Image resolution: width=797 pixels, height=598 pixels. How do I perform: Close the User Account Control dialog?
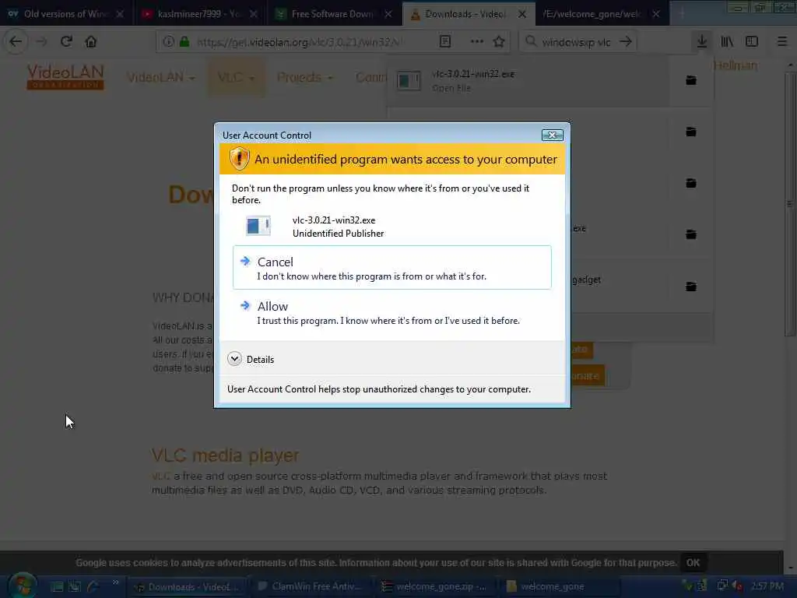tap(552, 135)
